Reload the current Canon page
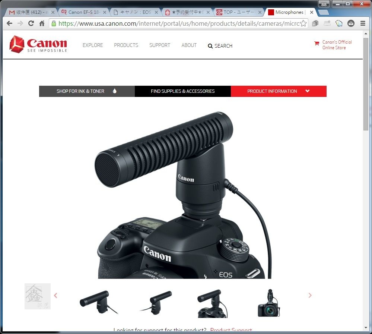Screen dimensions: 372x334 (x=31, y=23)
